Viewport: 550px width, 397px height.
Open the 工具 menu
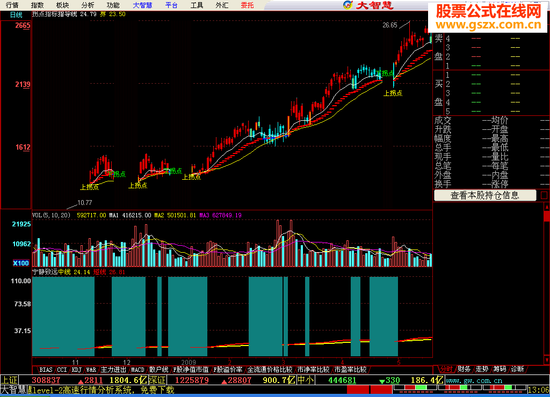197,5
